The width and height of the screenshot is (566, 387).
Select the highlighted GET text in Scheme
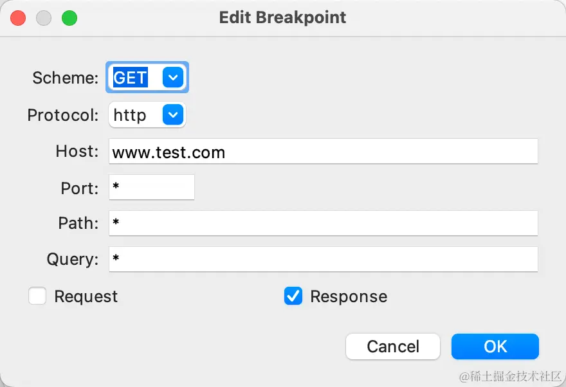pos(131,78)
